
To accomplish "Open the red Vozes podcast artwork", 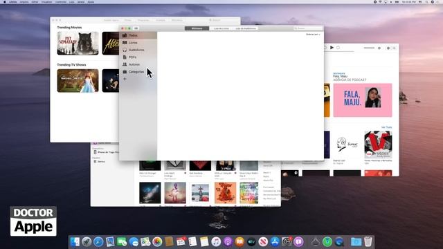I will click(378, 145).
